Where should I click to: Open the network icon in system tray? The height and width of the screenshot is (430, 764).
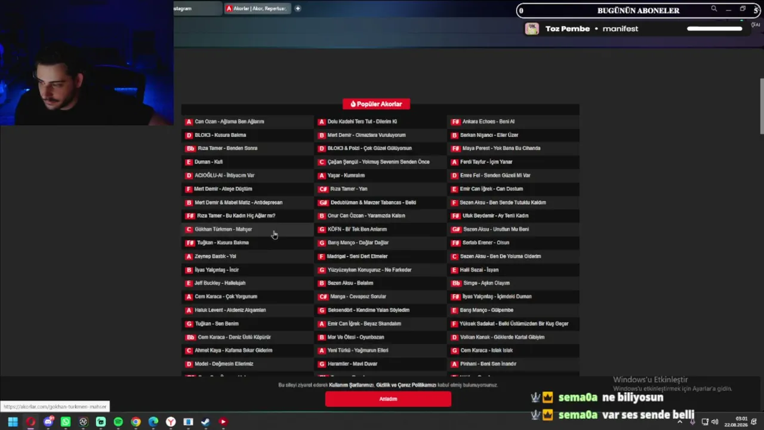pos(705,422)
